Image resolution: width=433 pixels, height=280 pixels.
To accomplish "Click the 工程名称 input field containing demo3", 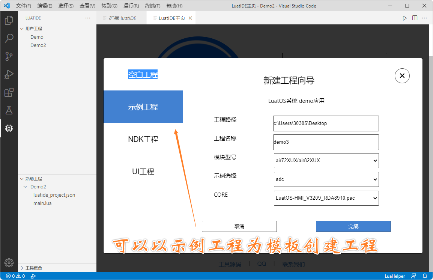I will click(x=326, y=142).
